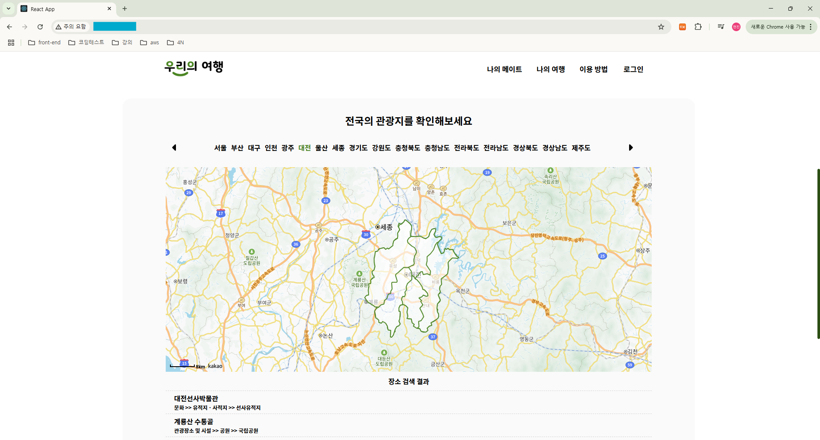The image size is (820, 440).
Task: Open the 4N bookmark folder
Action: click(x=176, y=43)
